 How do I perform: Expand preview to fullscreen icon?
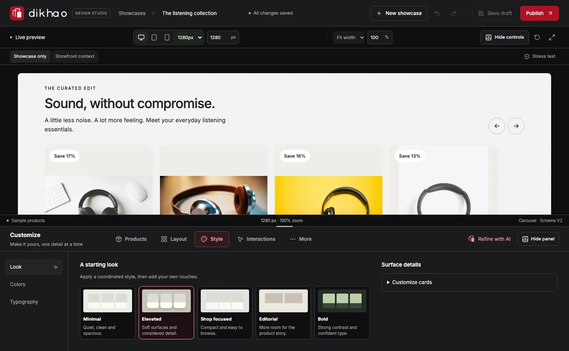552,37
